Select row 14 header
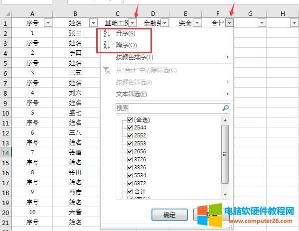Screen dimensions: 299x231 [5, 153]
